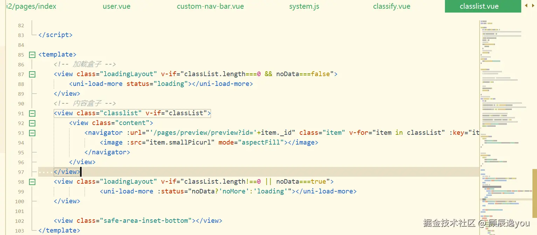Fold the classlist view on line 91
537x235 pixels.
tap(32, 113)
